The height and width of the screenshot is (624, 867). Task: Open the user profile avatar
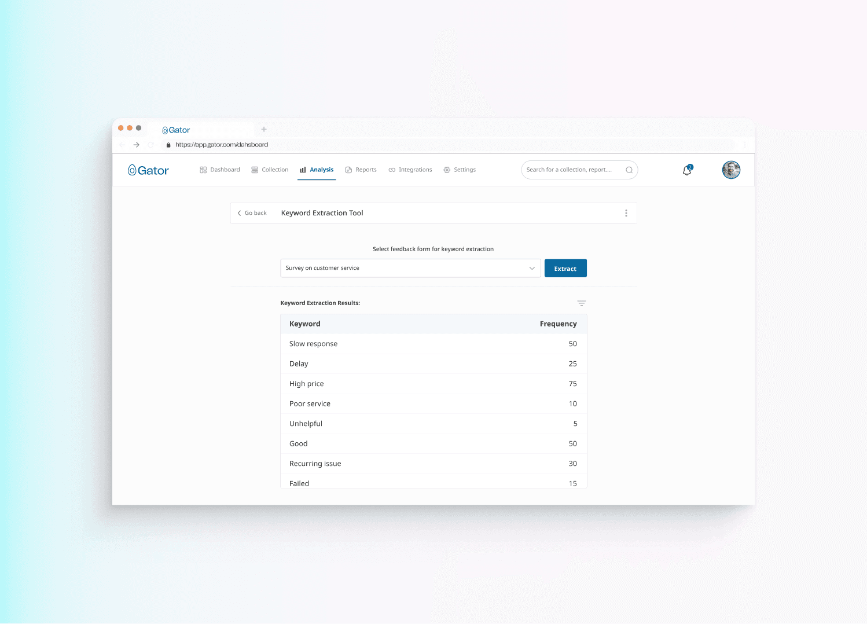[x=731, y=170]
